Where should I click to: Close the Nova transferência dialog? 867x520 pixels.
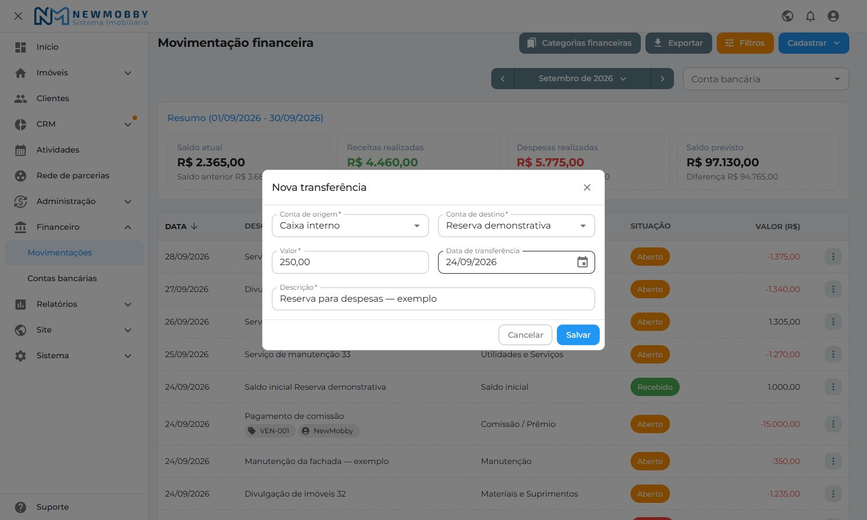[x=587, y=187]
